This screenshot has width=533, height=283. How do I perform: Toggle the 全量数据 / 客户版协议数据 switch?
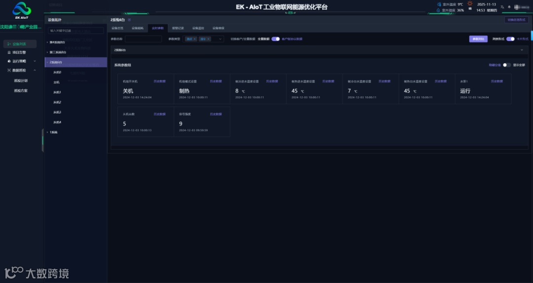[x=276, y=39]
